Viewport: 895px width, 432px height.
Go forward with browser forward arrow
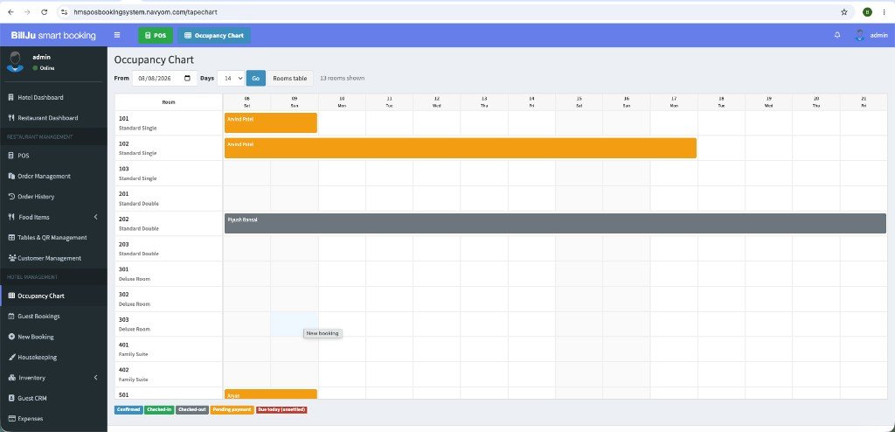point(27,12)
